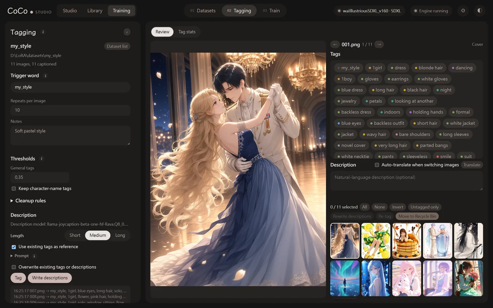Set image as Cover
This screenshot has width=493, height=308.
[477, 44]
